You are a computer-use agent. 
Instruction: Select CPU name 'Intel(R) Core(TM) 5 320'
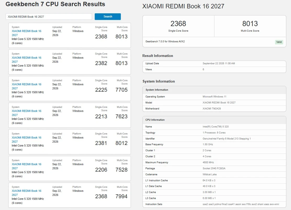pyautogui.click(x=215, y=127)
